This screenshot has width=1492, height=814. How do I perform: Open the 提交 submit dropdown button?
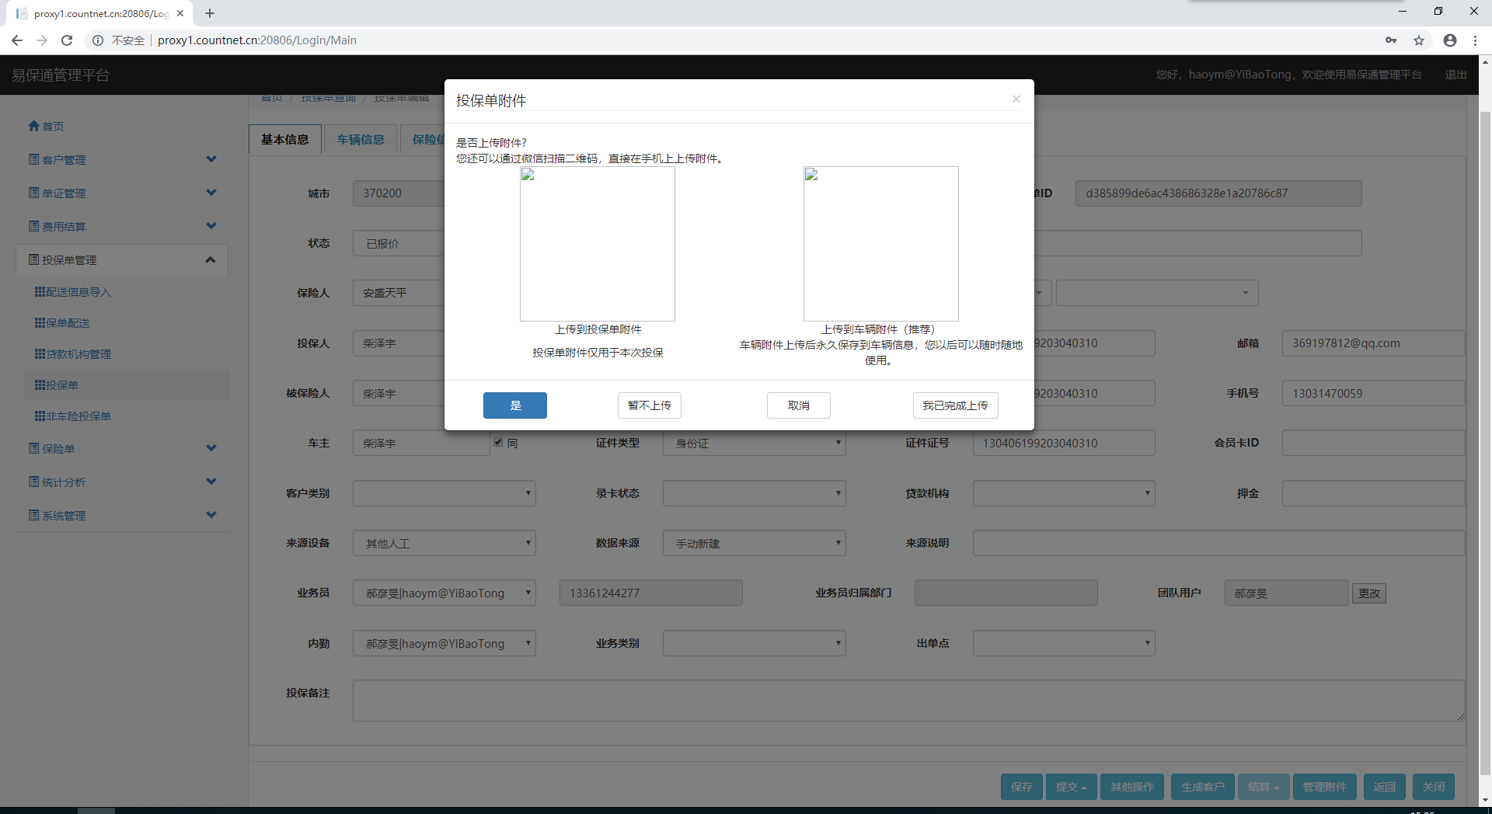coord(1071,787)
